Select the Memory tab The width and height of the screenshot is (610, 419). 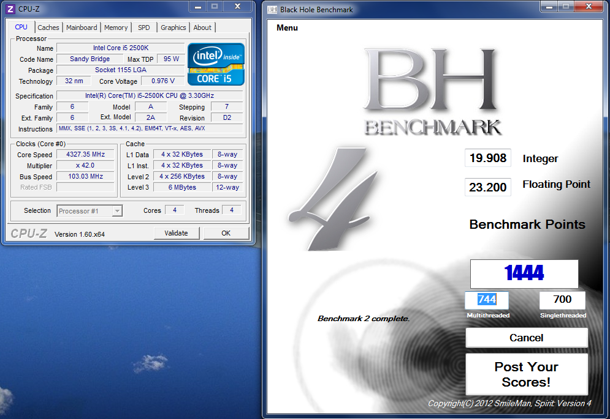click(116, 28)
